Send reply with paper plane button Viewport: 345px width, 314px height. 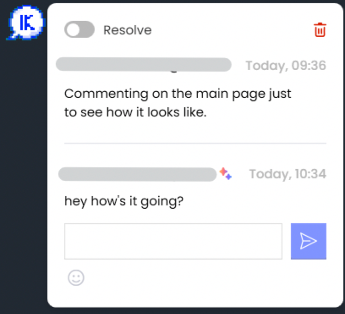pyautogui.click(x=309, y=241)
